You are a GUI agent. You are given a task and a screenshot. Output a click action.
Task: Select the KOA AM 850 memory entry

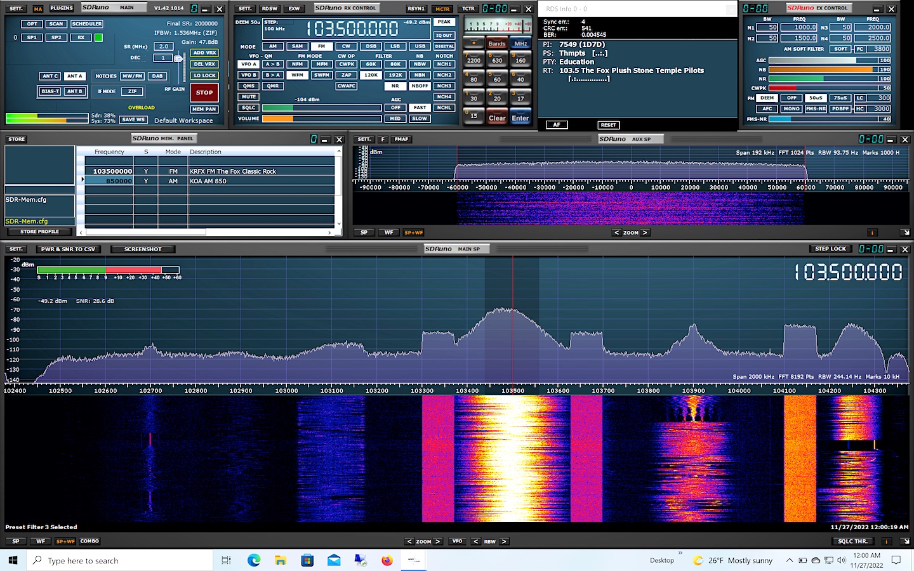click(209, 180)
